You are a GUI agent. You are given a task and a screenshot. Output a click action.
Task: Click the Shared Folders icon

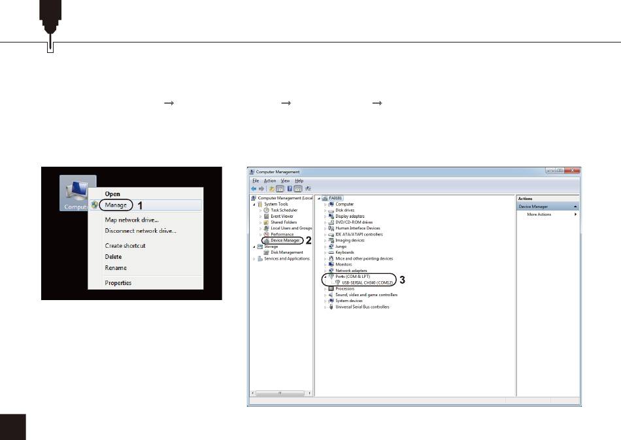click(x=267, y=222)
